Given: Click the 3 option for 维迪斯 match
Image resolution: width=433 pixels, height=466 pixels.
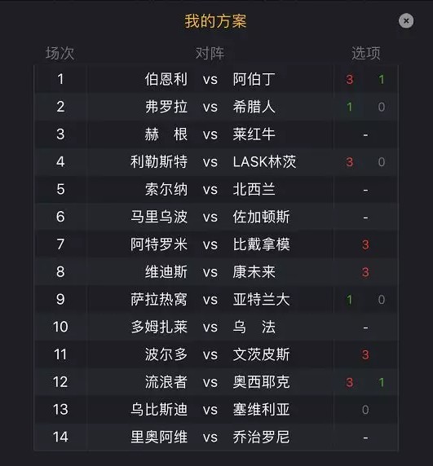Looking at the screenshot, I should tap(365, 272).
